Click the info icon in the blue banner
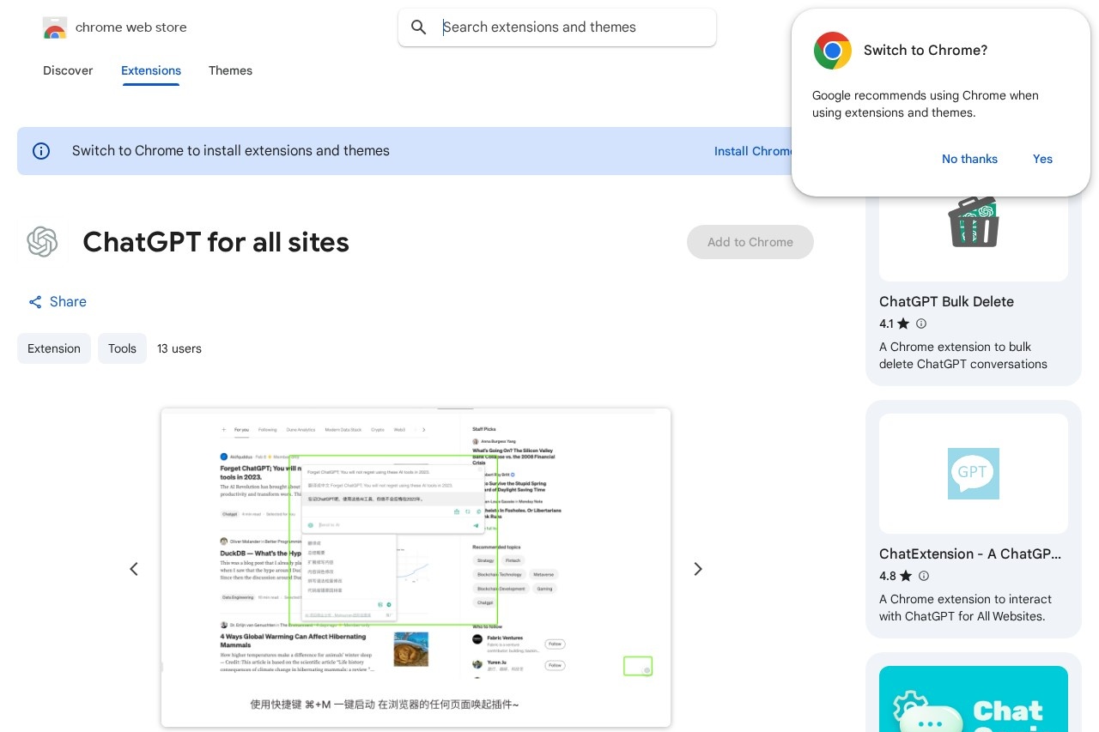Screen dimensions: 1099x732 tap(41, 151)
